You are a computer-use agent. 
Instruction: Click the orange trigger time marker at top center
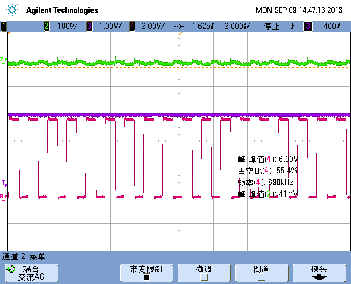point(179,34)
